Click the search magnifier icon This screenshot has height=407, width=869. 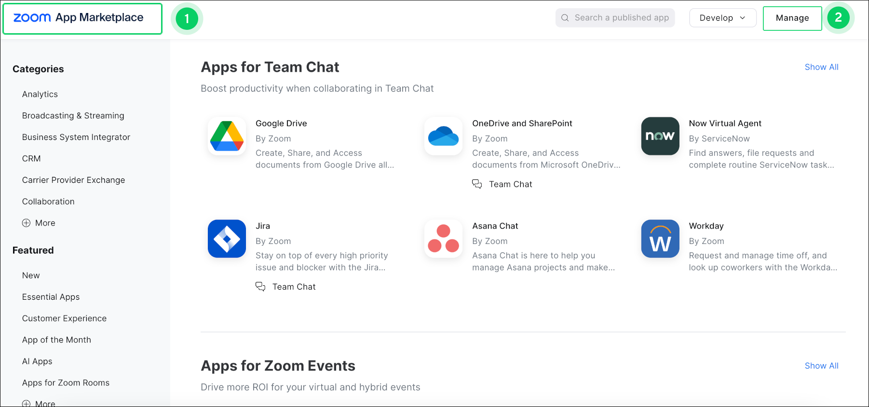[565, 18]
